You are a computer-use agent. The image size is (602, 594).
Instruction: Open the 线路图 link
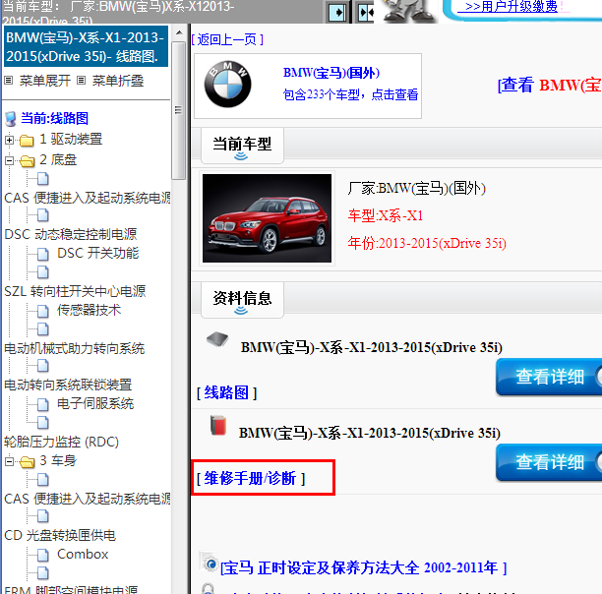tap(226, 392)
